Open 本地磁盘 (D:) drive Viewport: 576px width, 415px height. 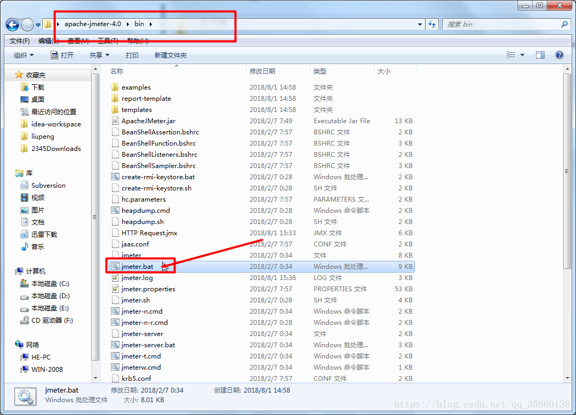[x=50, y=296]
